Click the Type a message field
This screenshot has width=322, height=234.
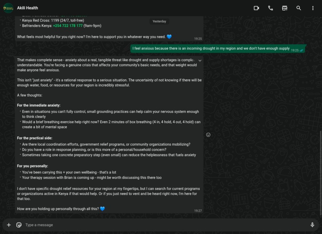(164, 225)
